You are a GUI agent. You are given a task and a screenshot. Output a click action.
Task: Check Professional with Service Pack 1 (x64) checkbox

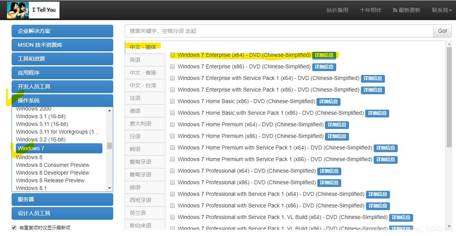[172, 194]
